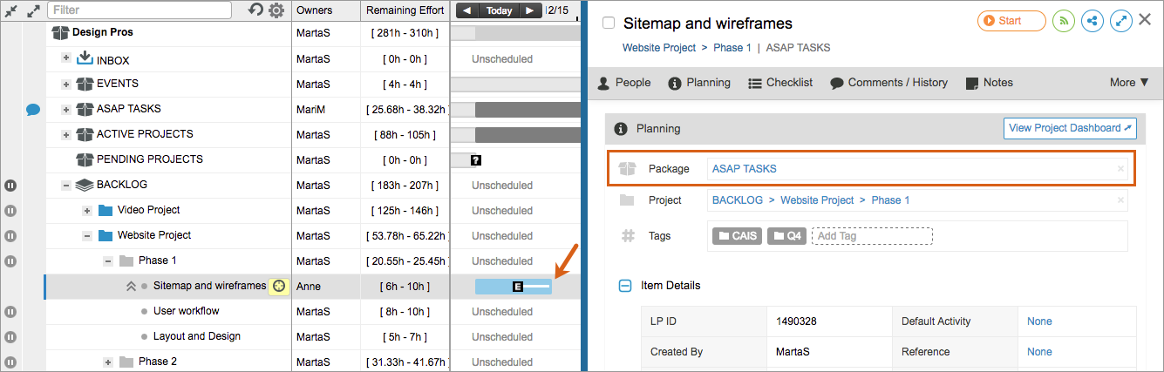
Task: Toggle the pause icon beside BACKLOG
Action: tap(10, 186)
